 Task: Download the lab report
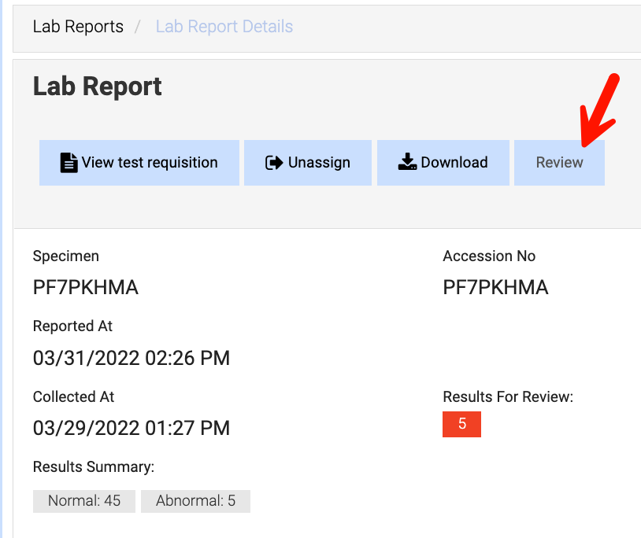coord(443,162)
